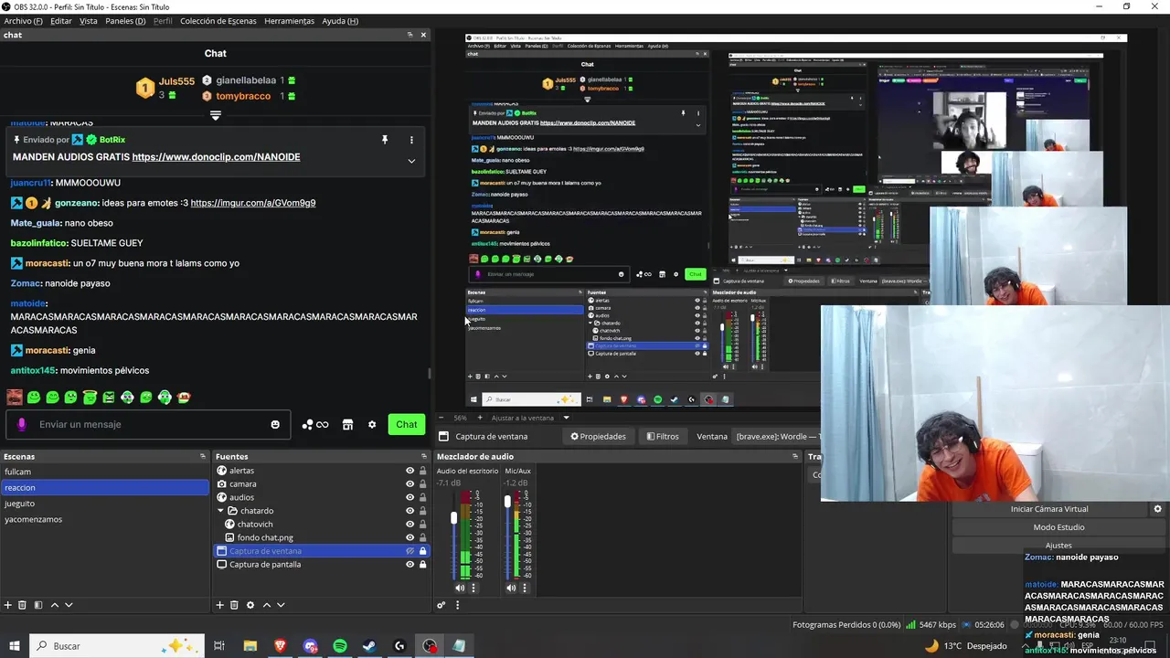Mute the Mic/Aux channel
Screen dimensions: 1170x658
[511, 588]
